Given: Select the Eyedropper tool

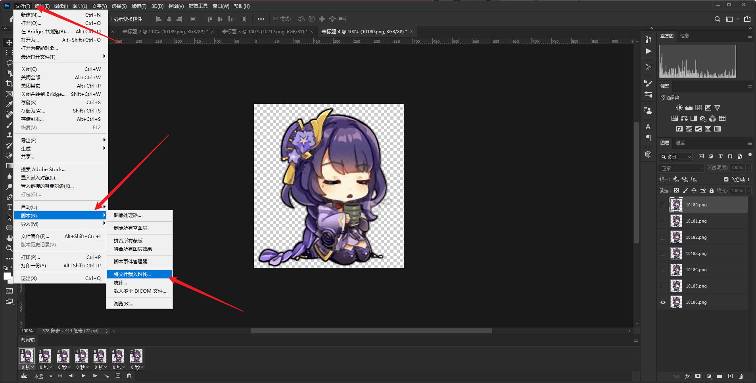Looking at the screenshot, I should (9, 104).
